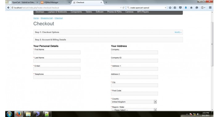The image size is (219, 117).
Task: Focus the Post Code field
Action: point(134,94)
